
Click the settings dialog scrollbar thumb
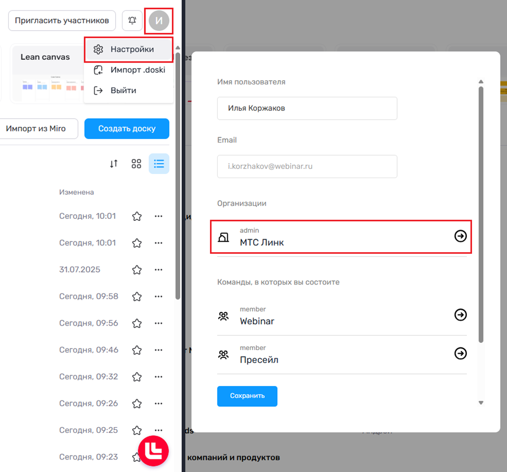pos(481,214)
